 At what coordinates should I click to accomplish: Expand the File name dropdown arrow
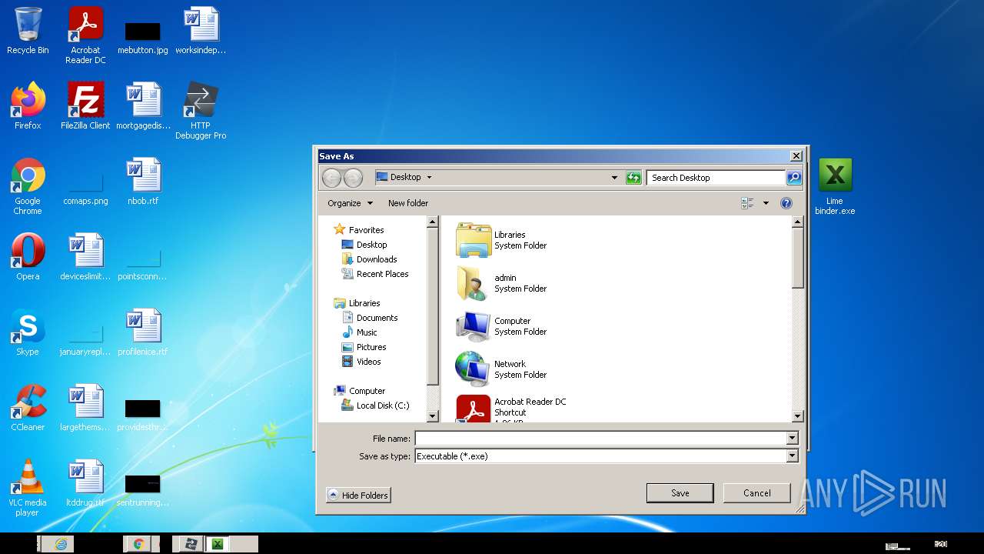pos(792,439)
